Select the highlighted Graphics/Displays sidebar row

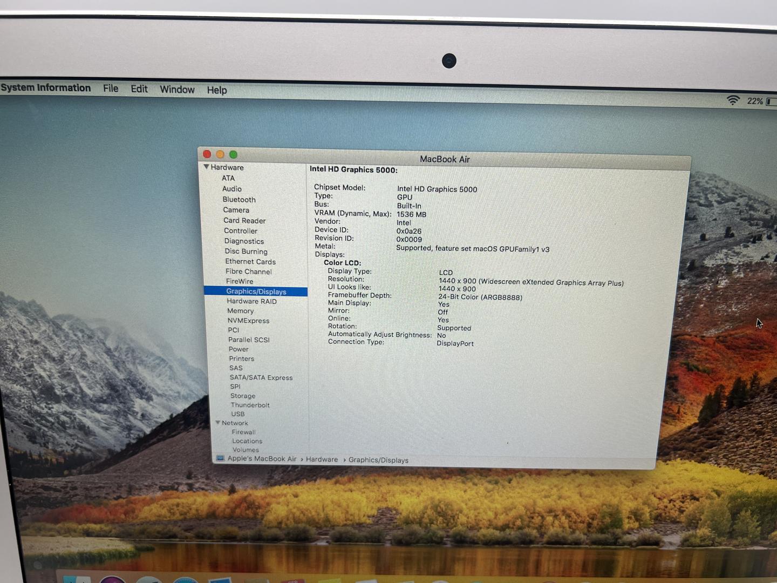pyautogui.click(x=256, y=291)
